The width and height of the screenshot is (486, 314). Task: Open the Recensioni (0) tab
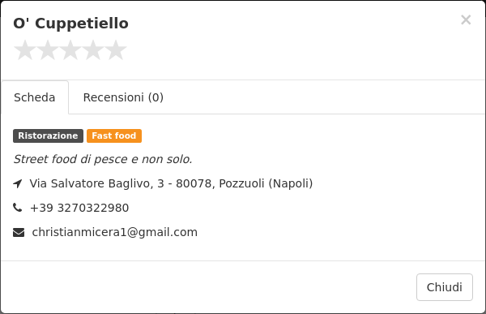[x=123, y=97]
